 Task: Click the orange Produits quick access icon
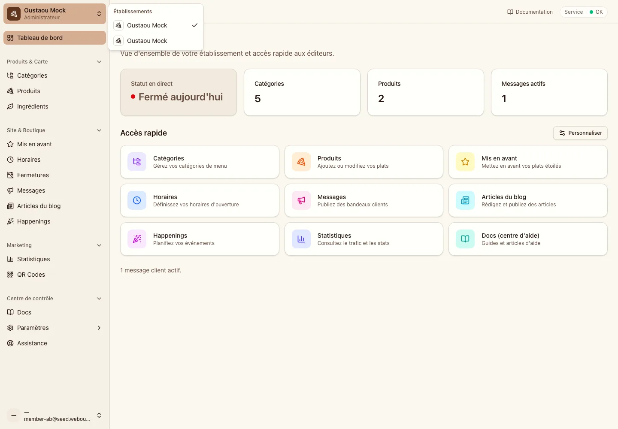301,162
